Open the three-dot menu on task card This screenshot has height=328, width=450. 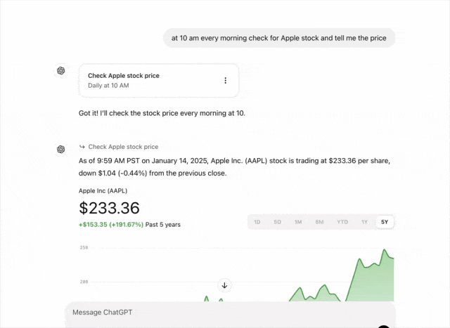coord(225,81)
